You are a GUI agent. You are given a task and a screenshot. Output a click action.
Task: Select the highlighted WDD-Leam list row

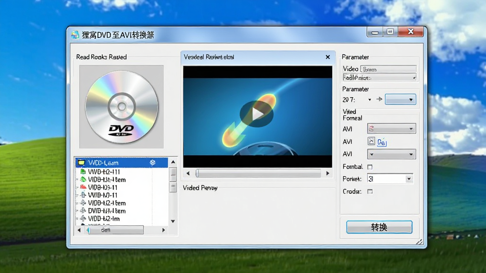coord(121,163)
